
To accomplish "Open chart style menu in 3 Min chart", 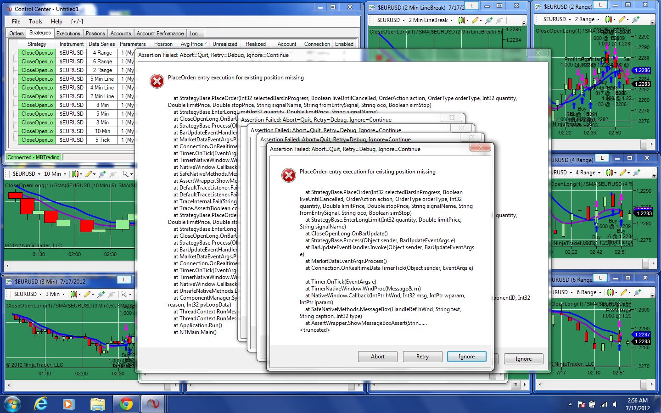I will click(x=75, y=294).
